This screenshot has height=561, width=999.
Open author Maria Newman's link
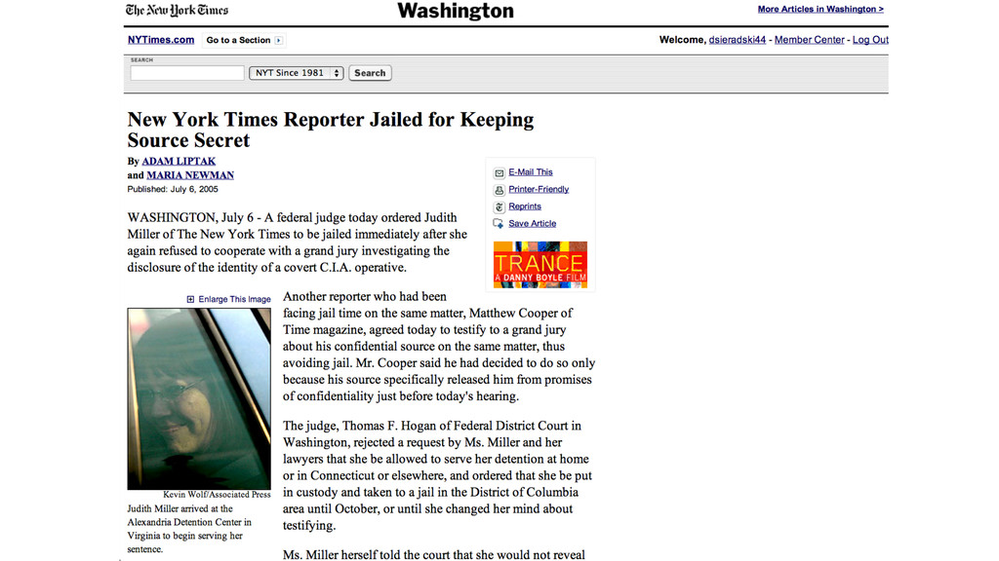pyautogui.click(x=190, y=175)
